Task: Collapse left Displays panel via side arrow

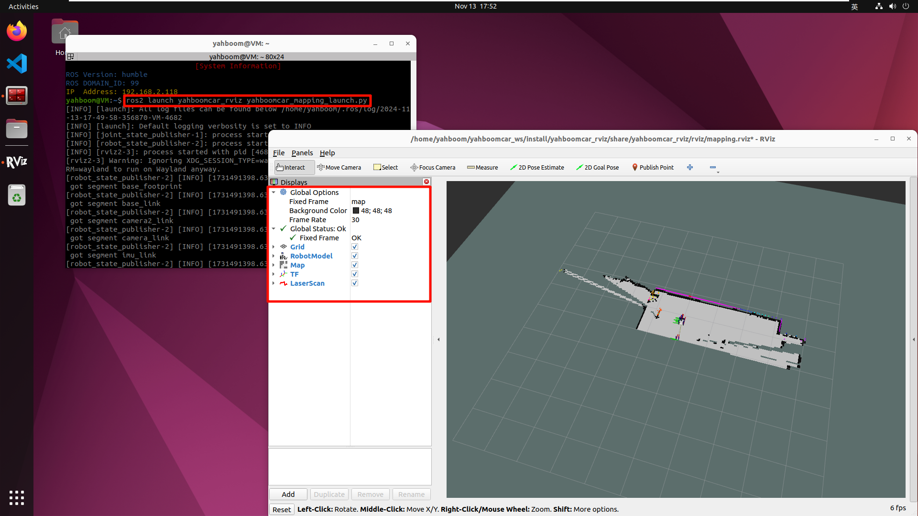Action: (x=438, y=339)
